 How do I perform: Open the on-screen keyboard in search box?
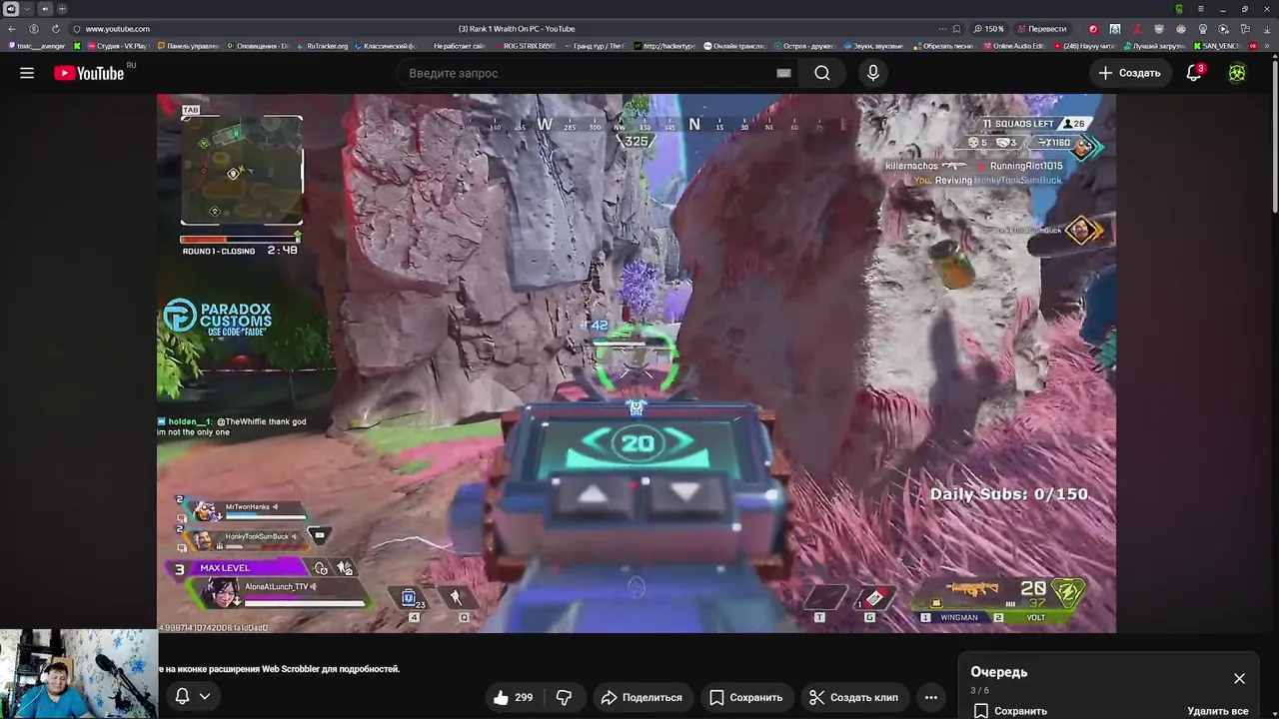point(783,73)
